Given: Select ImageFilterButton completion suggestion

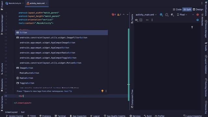Looking at the screenshot, I should 61,38.
